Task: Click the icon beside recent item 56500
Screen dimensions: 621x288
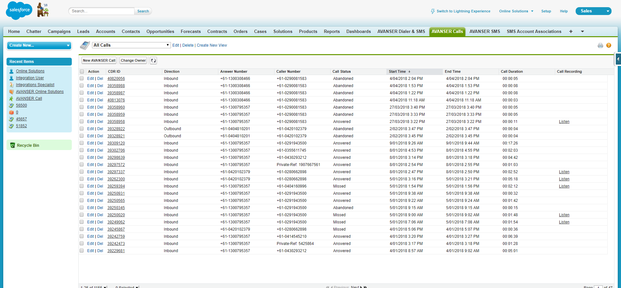Action: tap(11, 105)
